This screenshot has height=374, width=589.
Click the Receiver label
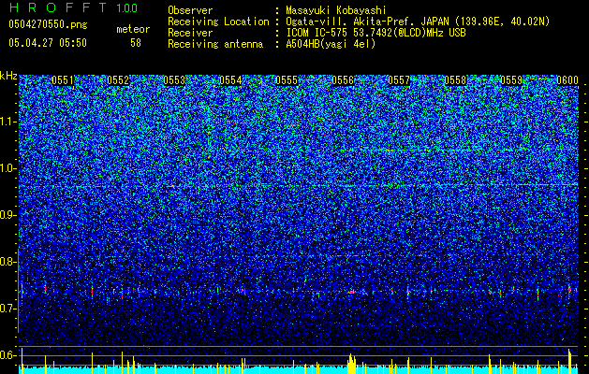click(x=190, y=33)
